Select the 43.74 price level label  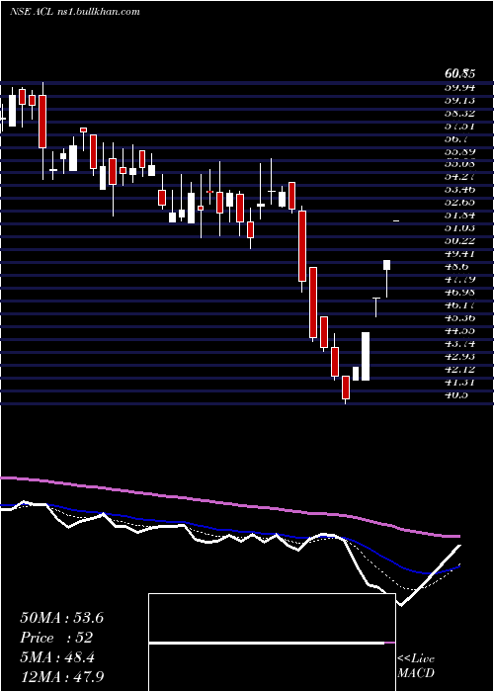pos(459,343)
